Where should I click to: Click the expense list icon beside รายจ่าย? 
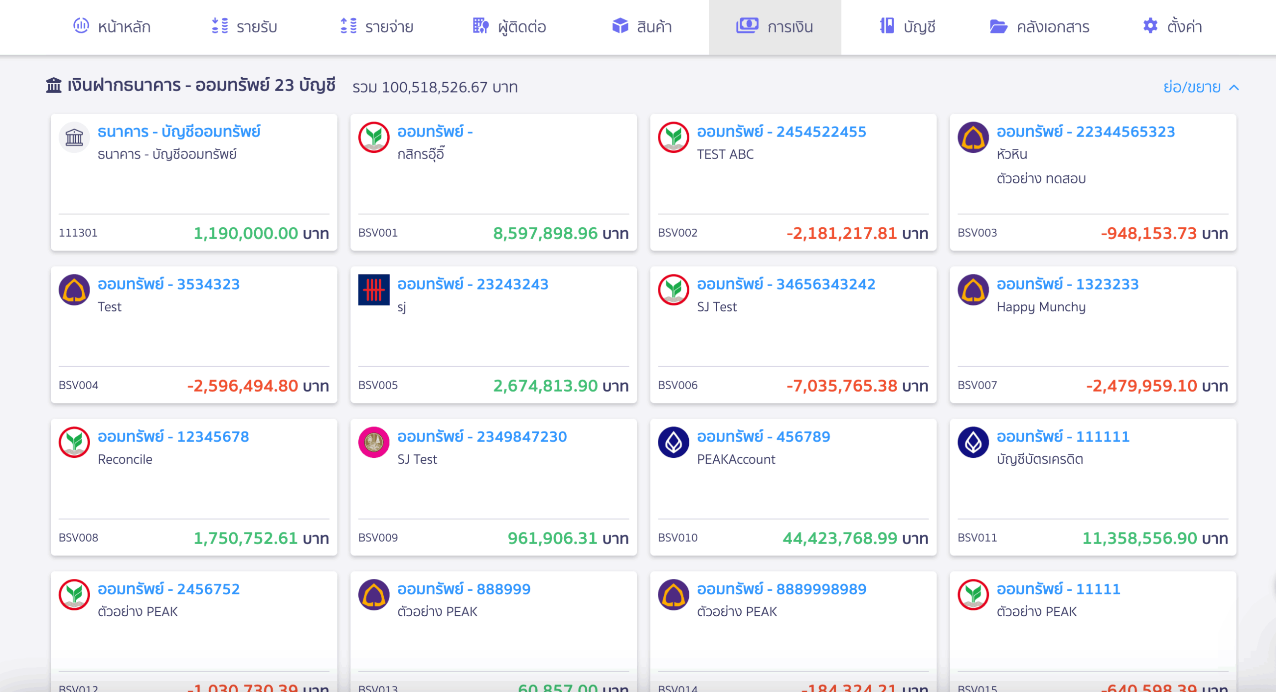[348, 25]
